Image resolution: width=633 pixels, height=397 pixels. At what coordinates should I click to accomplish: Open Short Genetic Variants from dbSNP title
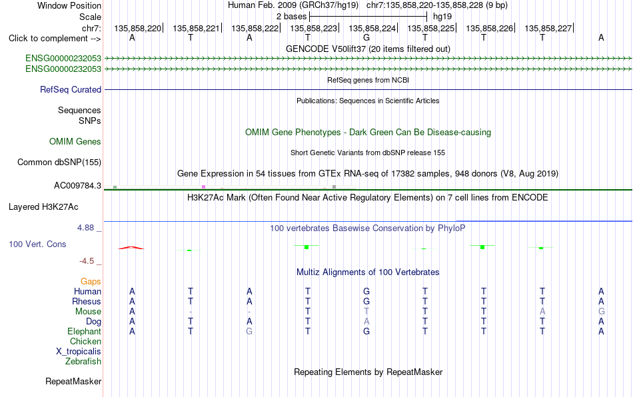tap(368, 153)
